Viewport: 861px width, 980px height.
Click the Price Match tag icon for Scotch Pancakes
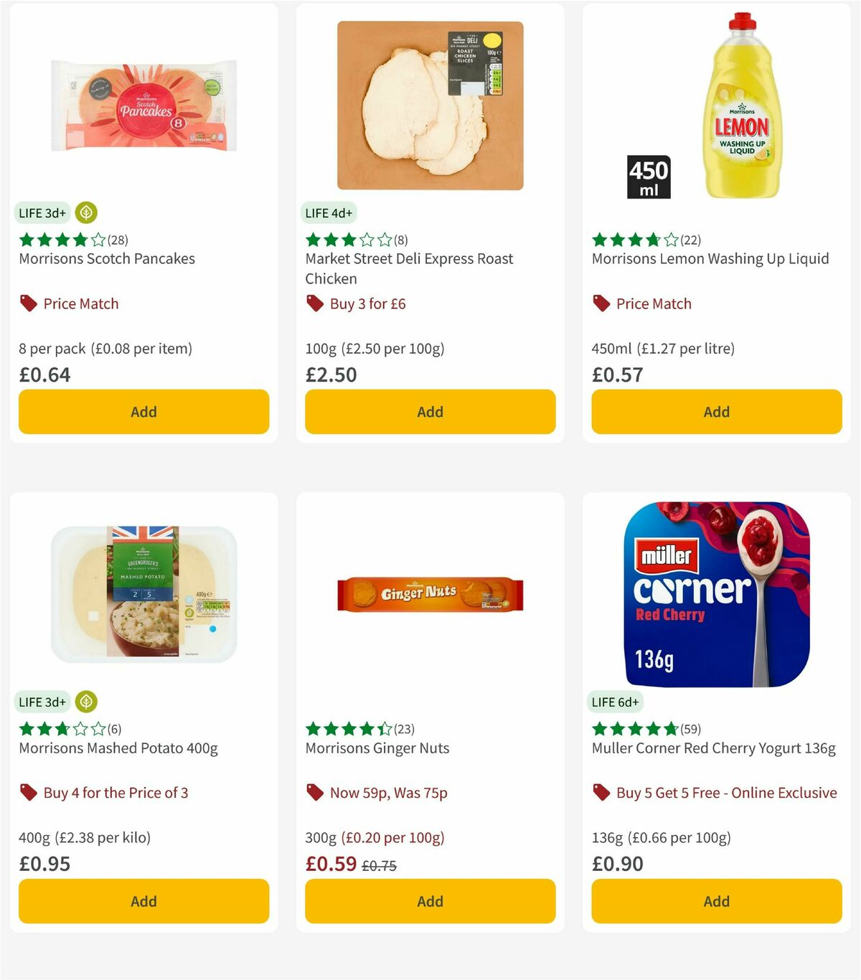pos(28,303)
